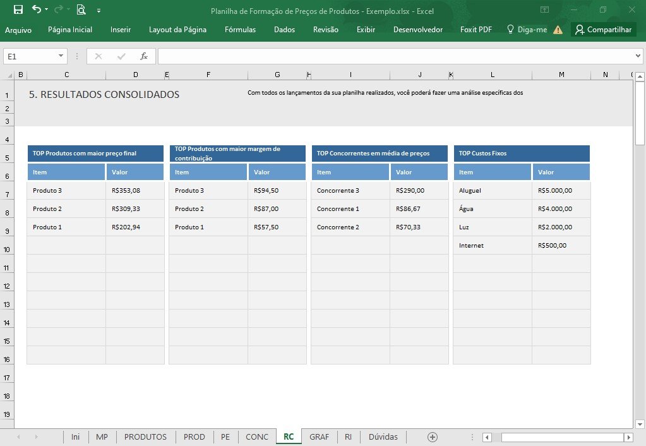The image size is (646, 446).
Task: Open the undo history dropdown arrow
Action: [x=47, y=9]
